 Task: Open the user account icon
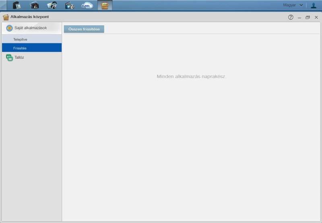(314, 5)
